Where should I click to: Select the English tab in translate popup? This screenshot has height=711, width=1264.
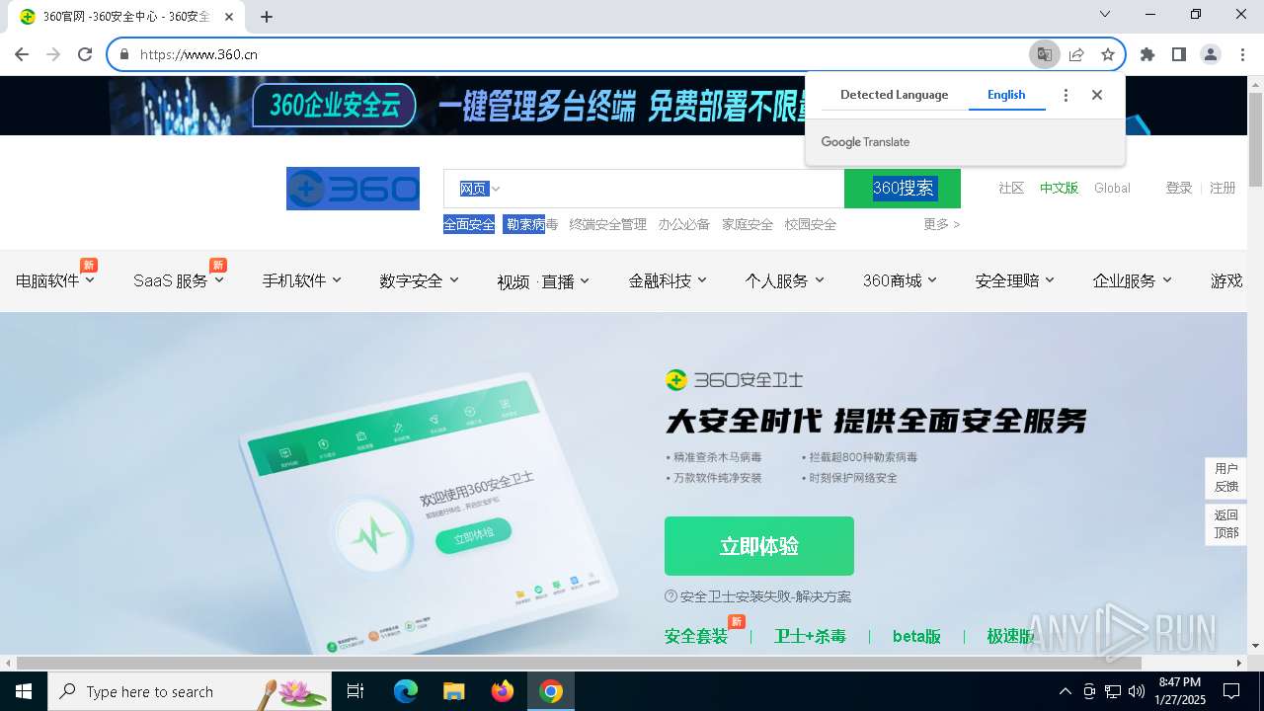coord(1006,95)
